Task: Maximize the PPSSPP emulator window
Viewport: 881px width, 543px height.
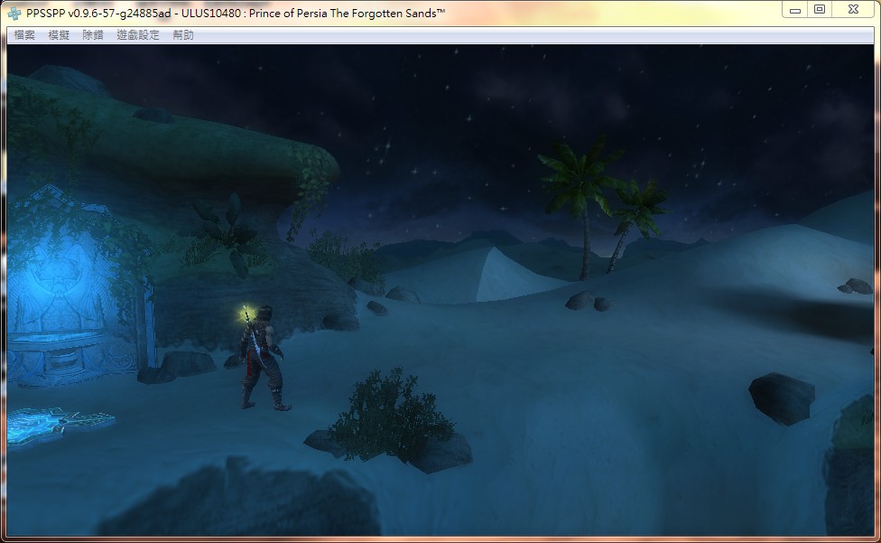Action: (820, 10)
